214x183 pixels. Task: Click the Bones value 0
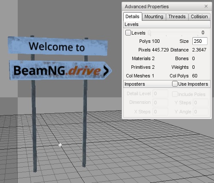193,58
